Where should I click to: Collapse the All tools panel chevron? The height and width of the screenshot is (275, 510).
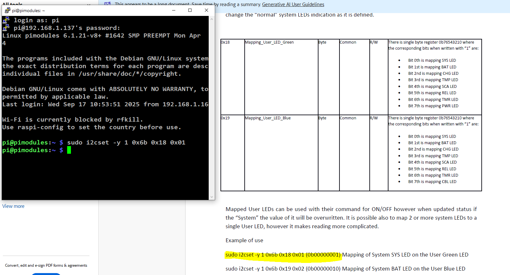[89, 4]
